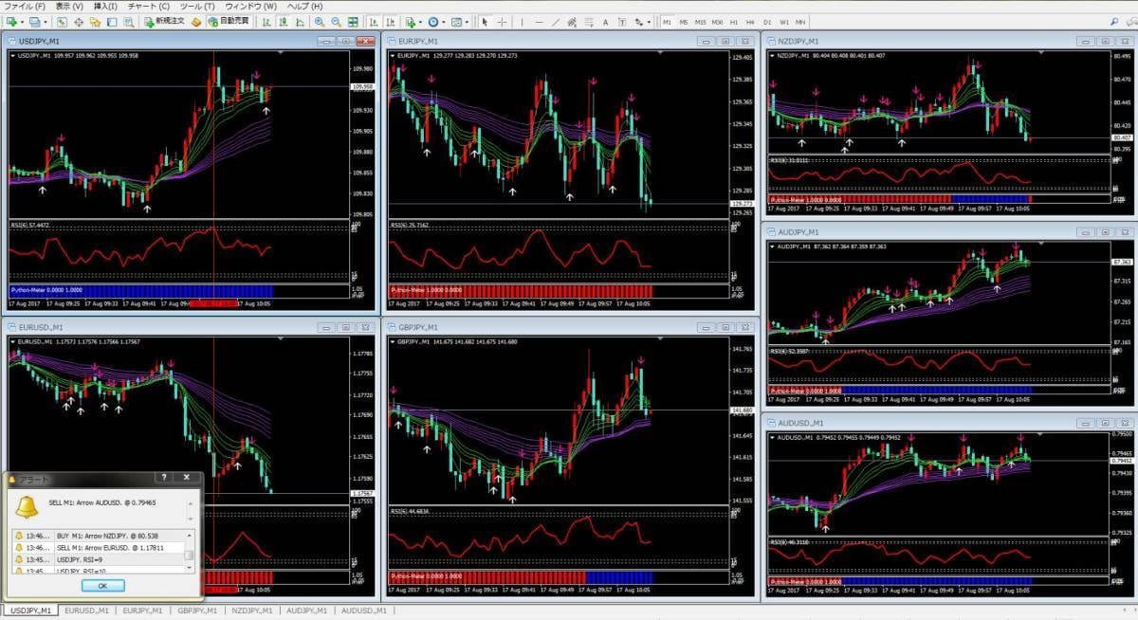The width and height of the screenshot is (1138, 620).
Task: Select the SELL M1 Arrow EURUSD alert row
Action: 99,548
